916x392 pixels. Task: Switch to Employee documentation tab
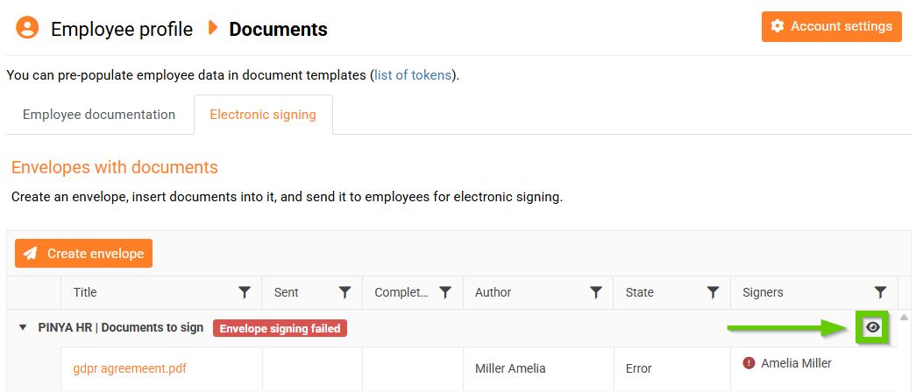99,115
